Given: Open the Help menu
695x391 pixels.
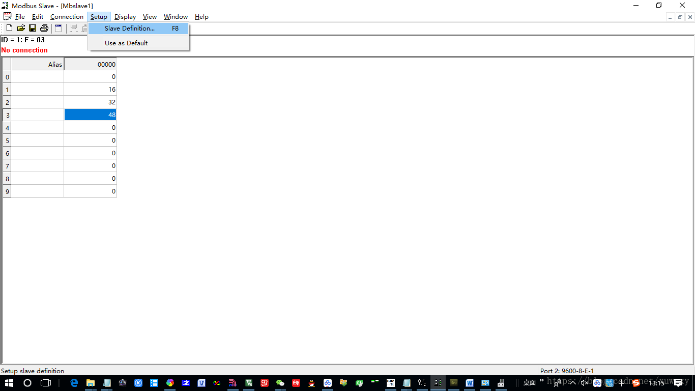Looking at the screenshot, I should point(201,17).
